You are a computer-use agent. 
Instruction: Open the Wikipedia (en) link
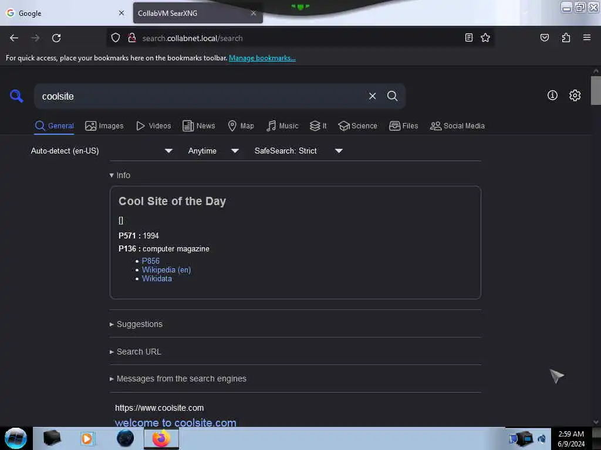point(166,270)
